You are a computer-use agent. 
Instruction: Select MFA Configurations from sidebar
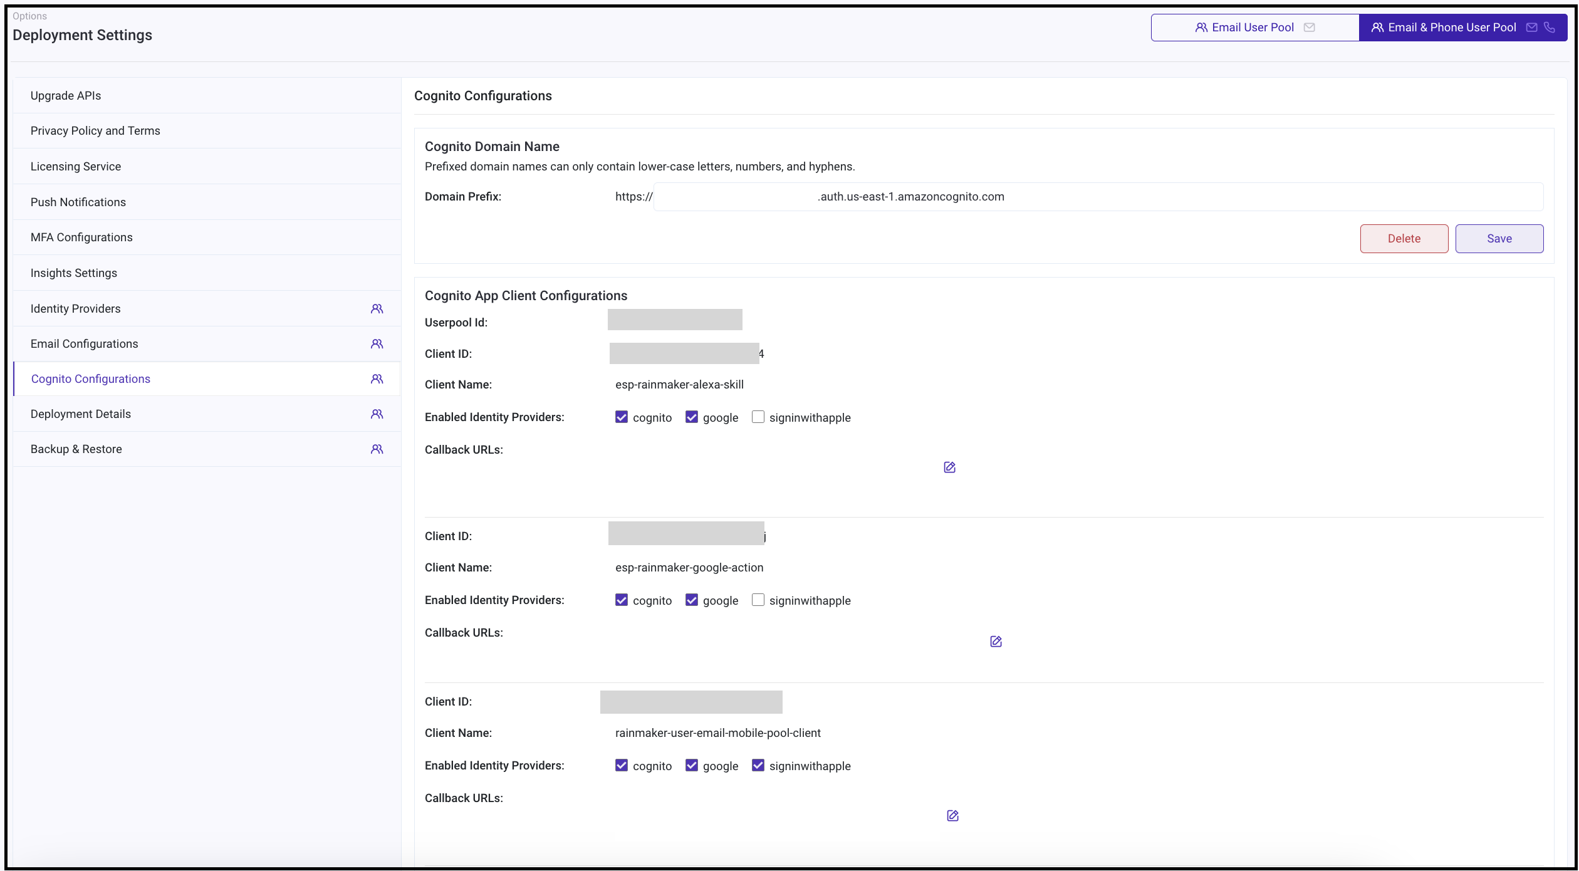pyautogui.click(x=80, y=236)
